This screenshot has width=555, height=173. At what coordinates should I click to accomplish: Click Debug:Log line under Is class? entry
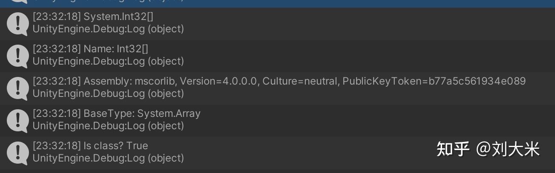(x=108, y=158)
